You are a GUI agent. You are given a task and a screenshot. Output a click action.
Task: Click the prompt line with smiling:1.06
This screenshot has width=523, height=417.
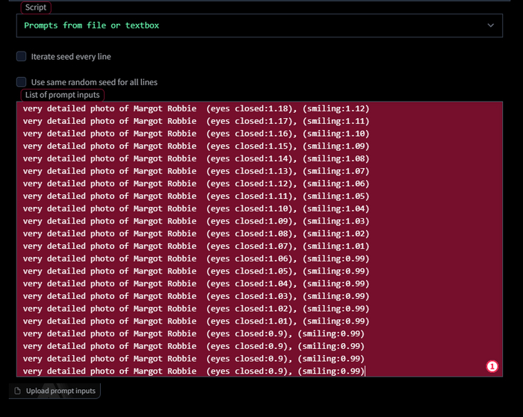pyautogui.click(x=196, y=183)
